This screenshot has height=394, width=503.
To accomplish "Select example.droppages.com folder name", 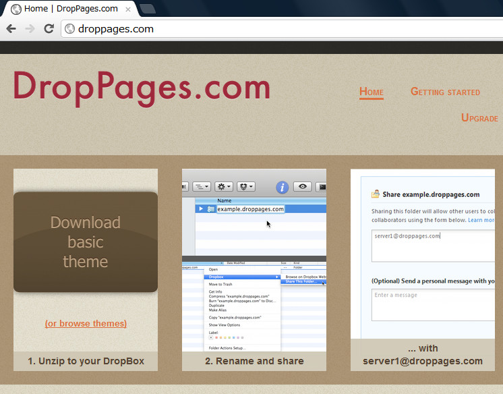I will [251, 209].
